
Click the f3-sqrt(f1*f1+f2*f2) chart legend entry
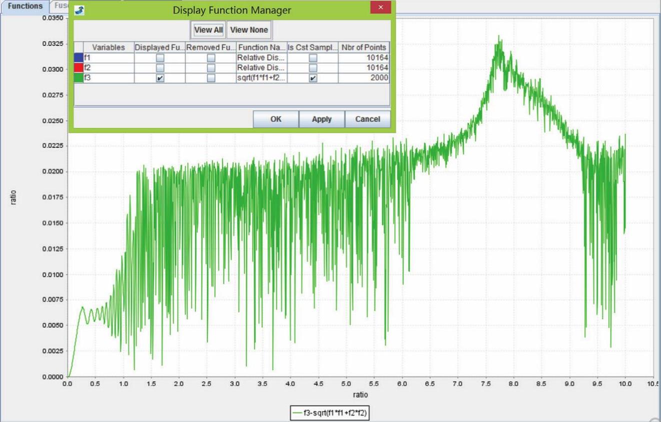330,413
